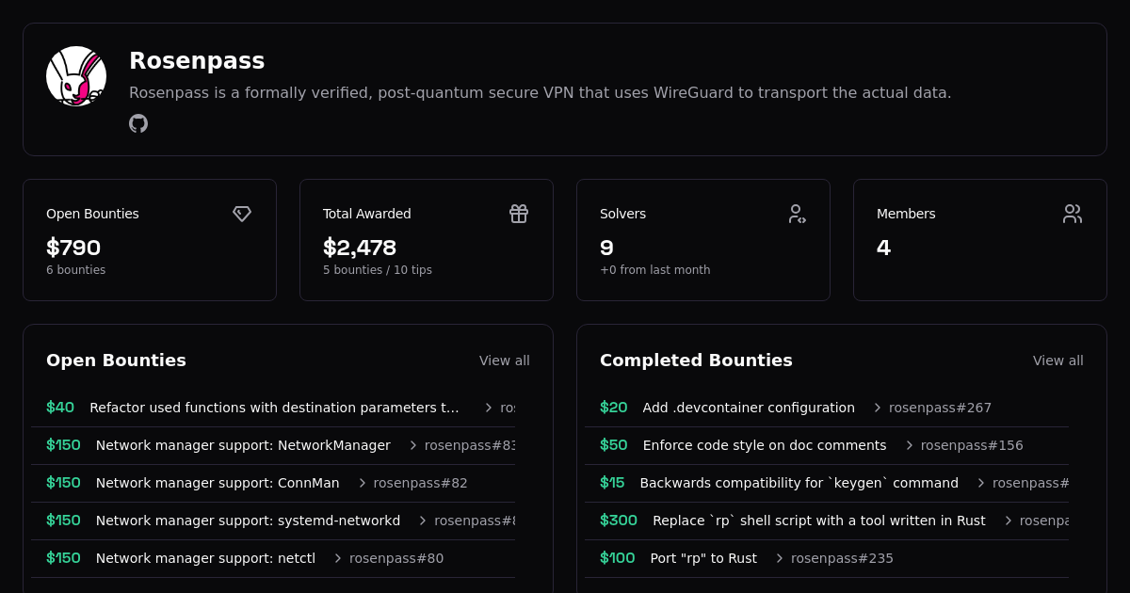
Task: Open issue link rosenpass#235
Action: click(x=842, y=558)
